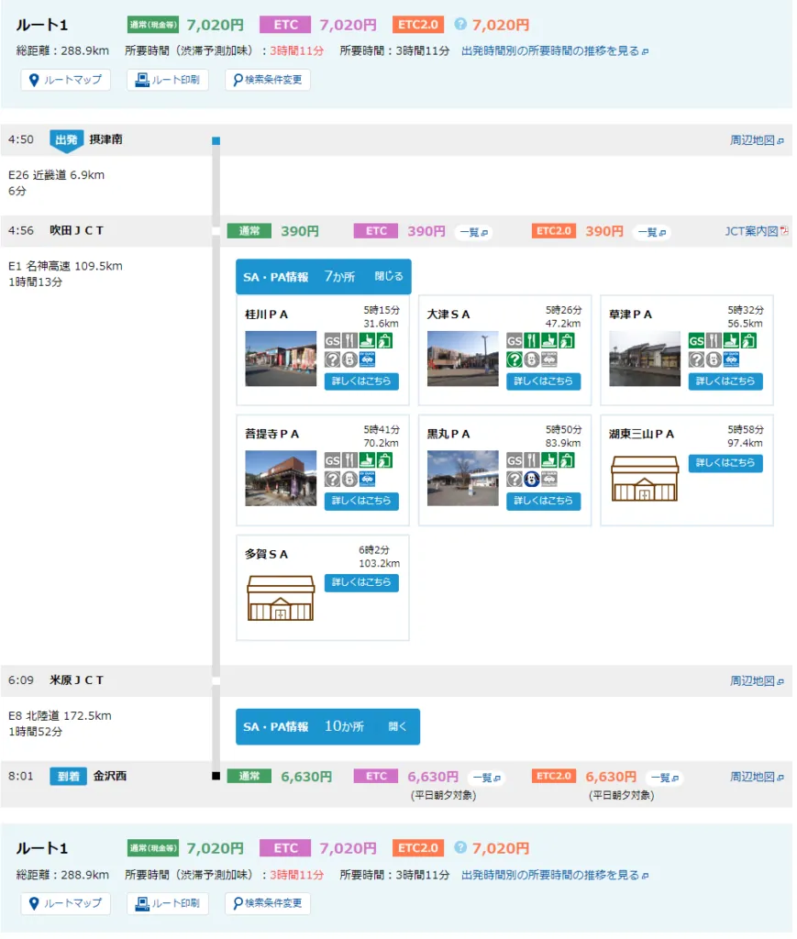The width and height of the screenshot is (797, 939).
Task: Click the question mark icon in 菩提寺PA card
Action: (332, 479)
